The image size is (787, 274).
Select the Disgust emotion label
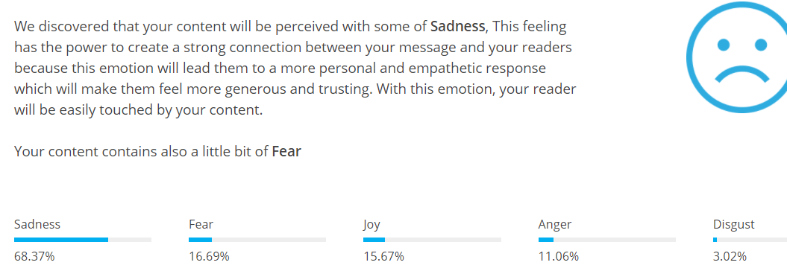point(734,225)
